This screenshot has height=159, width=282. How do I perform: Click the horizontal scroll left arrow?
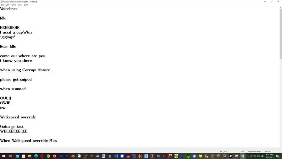point(1,149)
